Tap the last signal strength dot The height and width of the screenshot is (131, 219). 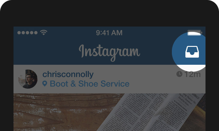pyautogui.click(x=36, y=33)
